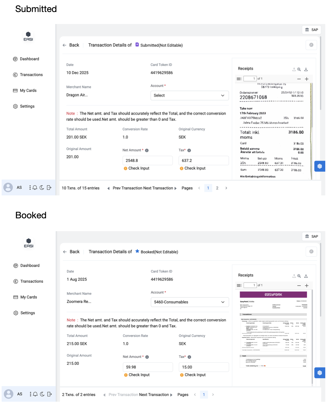
Task: Download the receipt in the Submitted transaction
Action: pyautogui.click(x=306, y=69)
